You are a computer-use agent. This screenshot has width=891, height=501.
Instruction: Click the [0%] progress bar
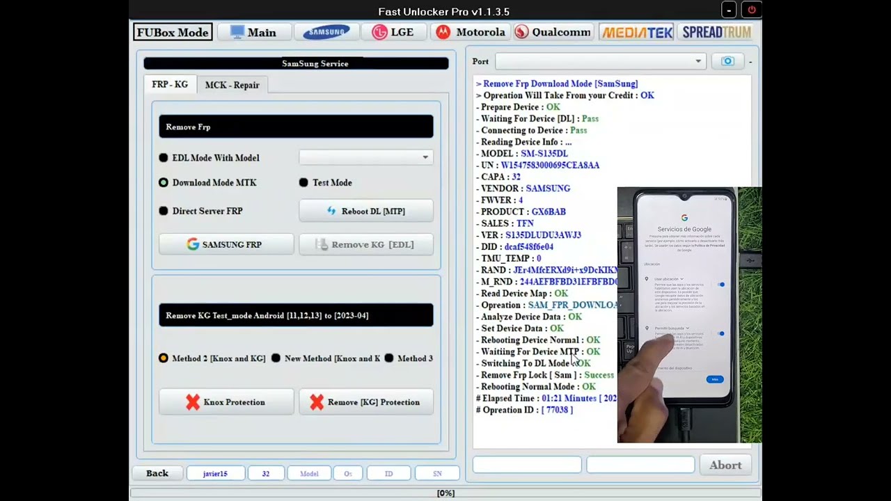click(x=445, y=493)
